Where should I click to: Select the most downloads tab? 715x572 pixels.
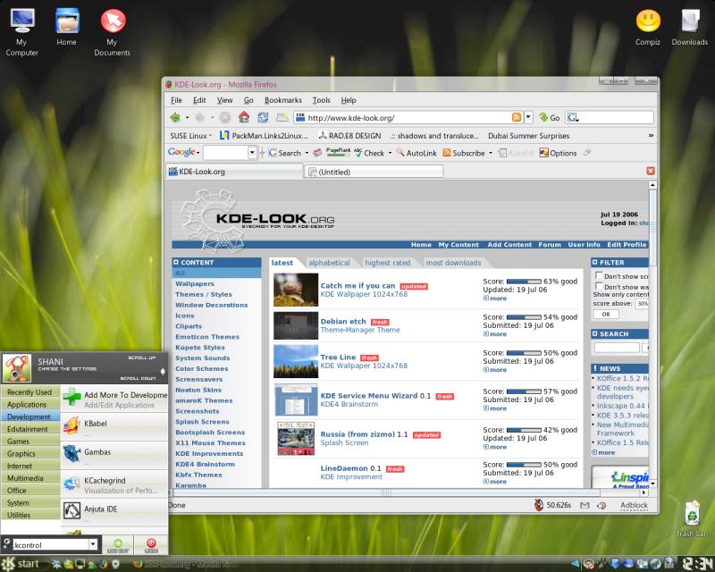pos(453,263)
